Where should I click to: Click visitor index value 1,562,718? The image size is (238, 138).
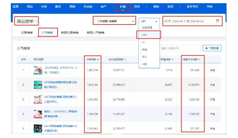pos(92,70)
